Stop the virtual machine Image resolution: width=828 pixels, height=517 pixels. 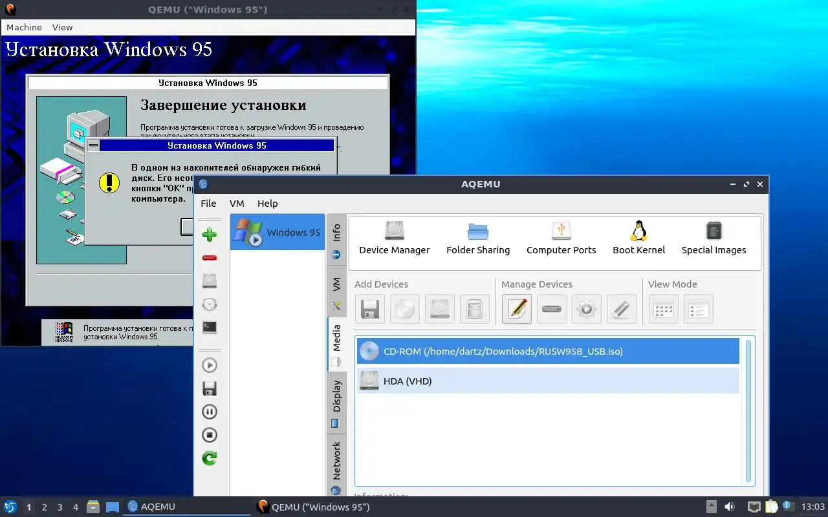210,435
